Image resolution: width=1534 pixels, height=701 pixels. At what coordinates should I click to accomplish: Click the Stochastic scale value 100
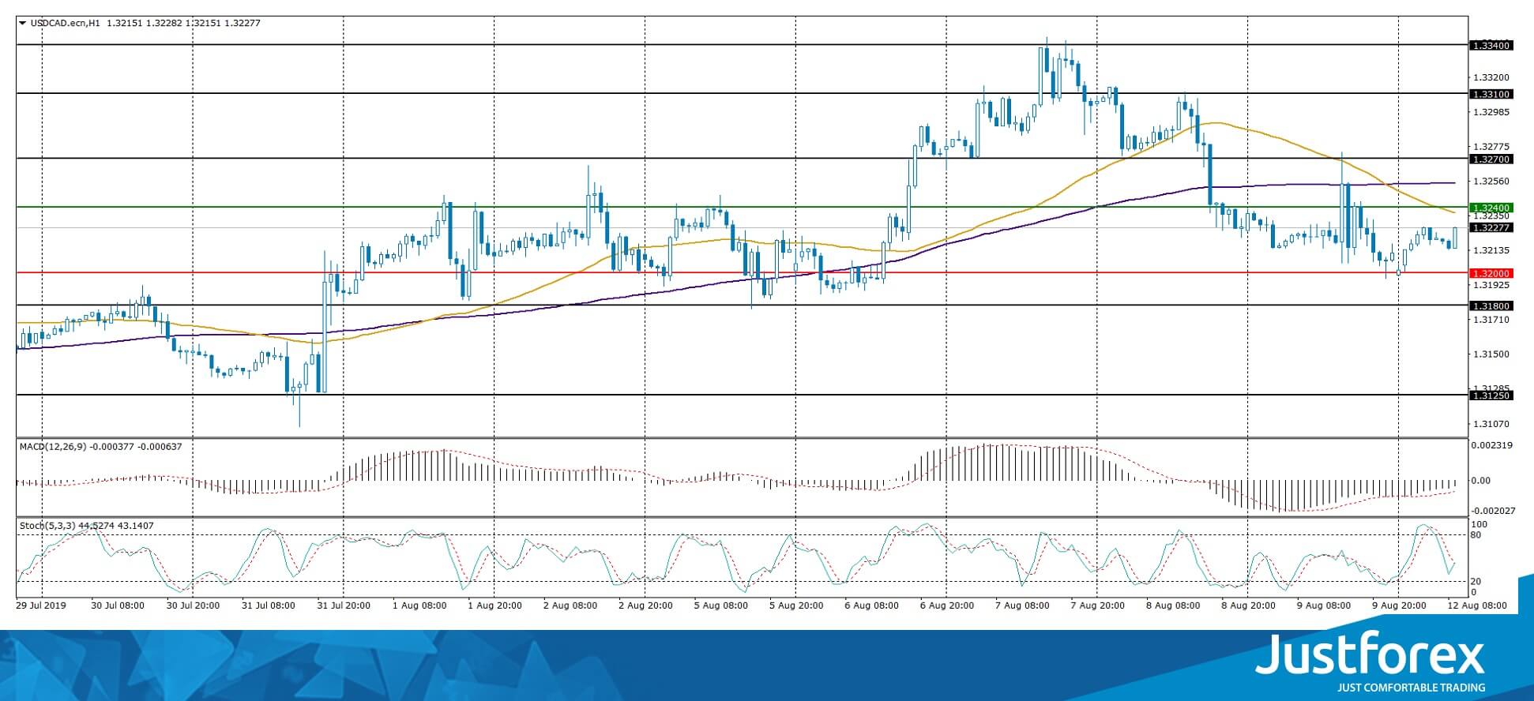(x=1479, y=524)
